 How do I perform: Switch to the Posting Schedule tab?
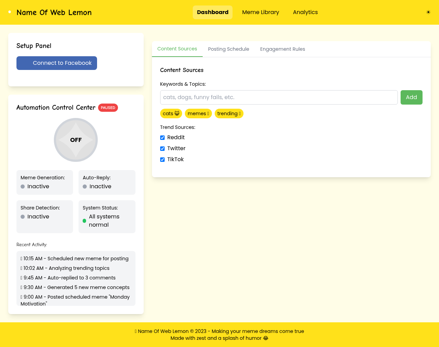click(228, 49)
